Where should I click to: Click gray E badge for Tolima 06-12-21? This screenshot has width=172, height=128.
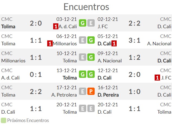(82, 40)
